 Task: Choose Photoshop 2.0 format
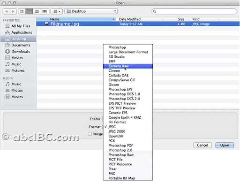pyautogui.click(x=128, y=150)
